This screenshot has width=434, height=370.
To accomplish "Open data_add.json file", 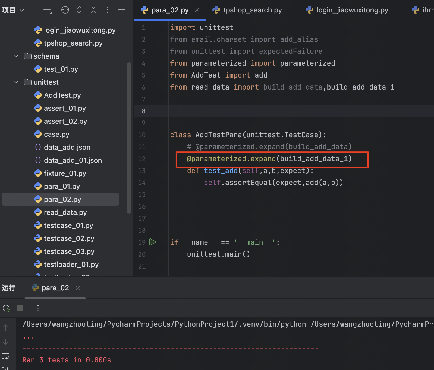I will (x=62, y=147).
